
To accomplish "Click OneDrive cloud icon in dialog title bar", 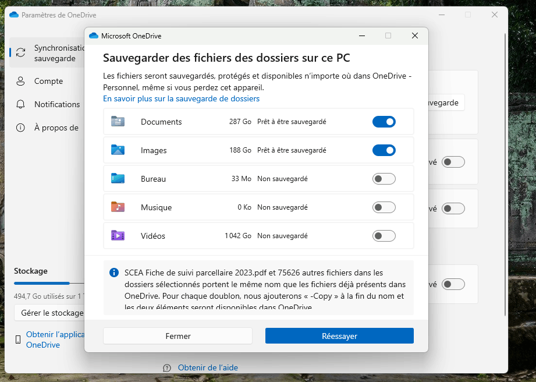I will 94,36.
